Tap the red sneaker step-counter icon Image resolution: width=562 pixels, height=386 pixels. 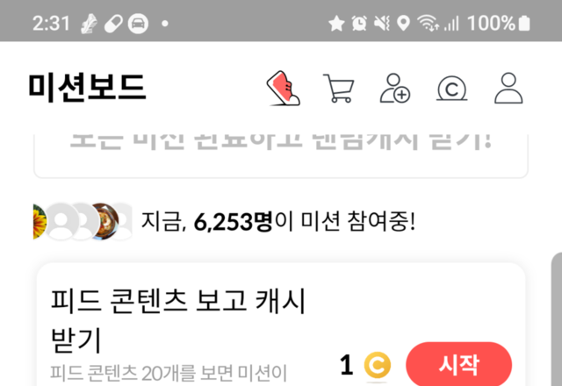point(284,88)
